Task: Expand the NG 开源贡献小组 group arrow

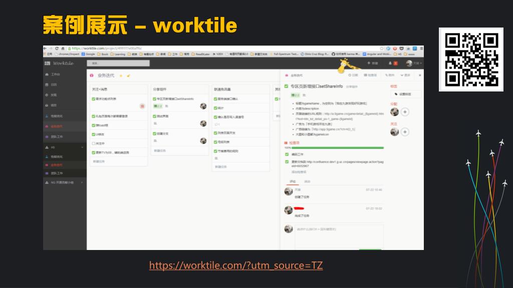Action: [82, 182]
